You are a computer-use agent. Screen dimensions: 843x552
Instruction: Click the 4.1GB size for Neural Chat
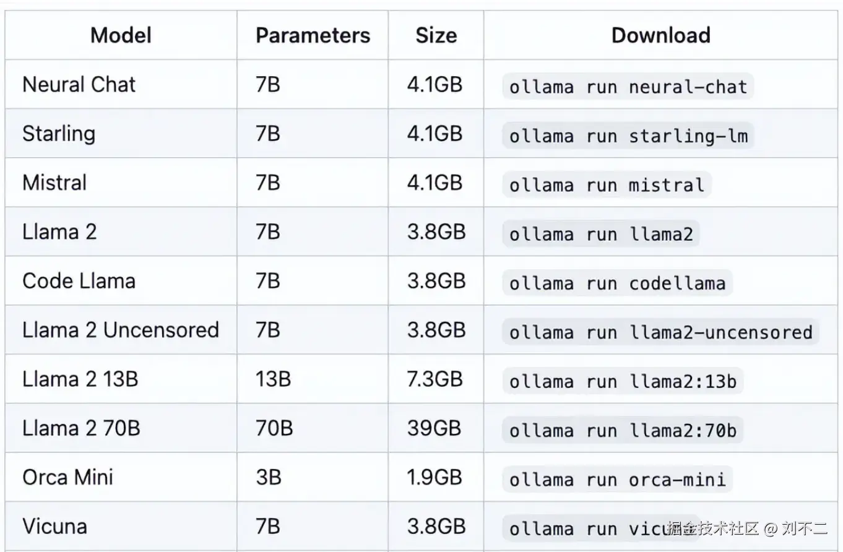point(434,85)
